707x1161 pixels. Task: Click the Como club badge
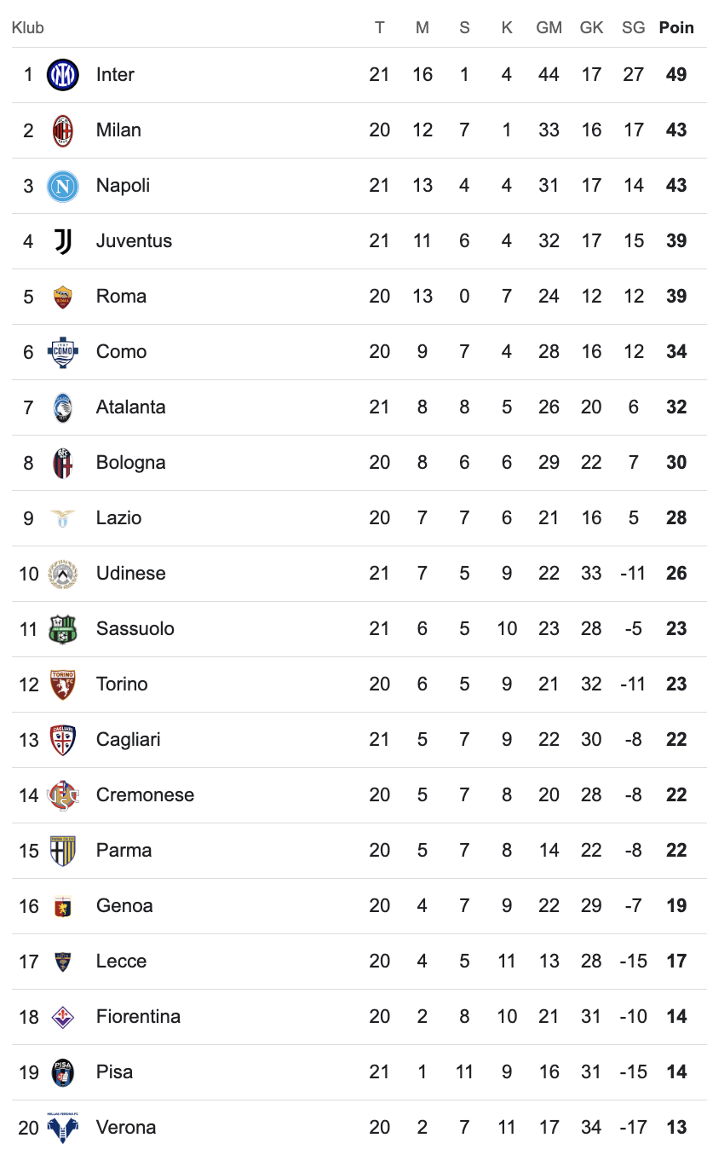[63, 352]
